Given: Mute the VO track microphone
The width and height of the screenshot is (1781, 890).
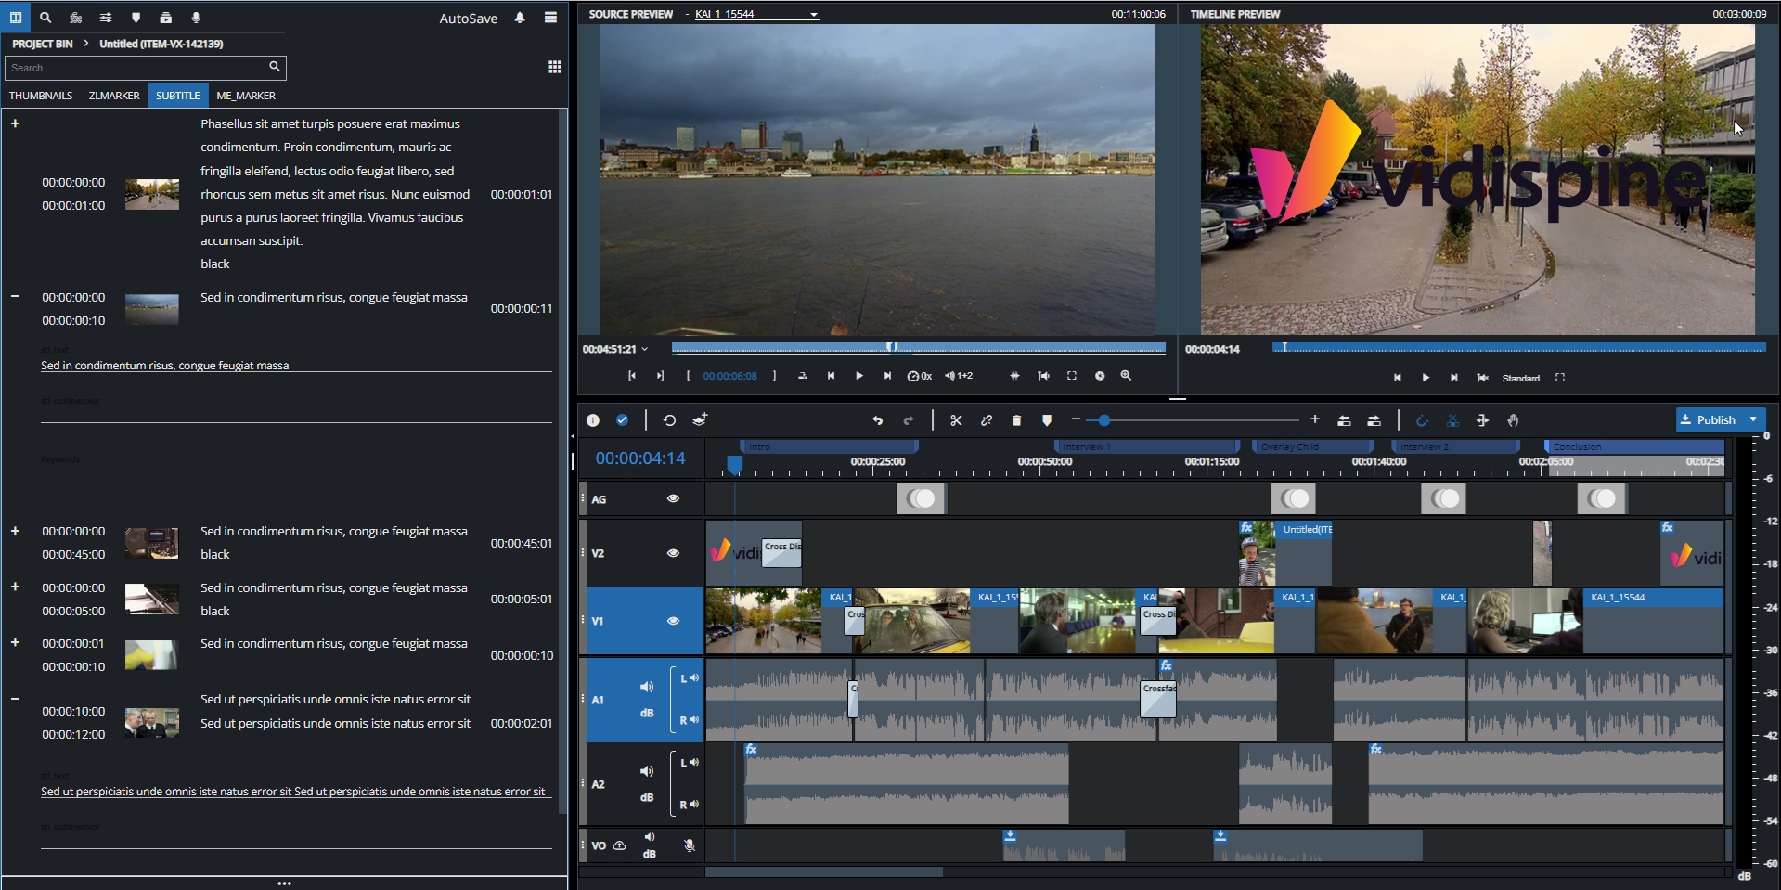Looking at the screenshot, I should click(x=689, y=845).
